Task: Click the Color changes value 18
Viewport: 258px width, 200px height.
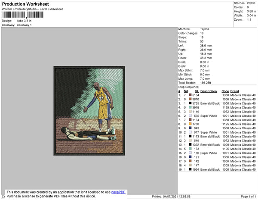Action: pyautogui.click(x=202, y=33)
